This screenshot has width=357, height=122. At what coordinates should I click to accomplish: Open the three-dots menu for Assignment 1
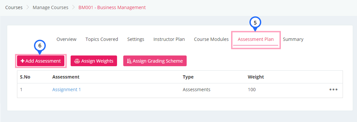333,90
